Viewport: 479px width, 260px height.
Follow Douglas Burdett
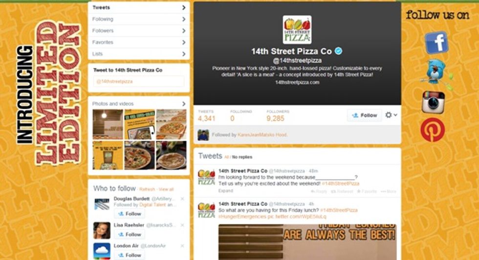pyautogui.click(x=130, y=214)
